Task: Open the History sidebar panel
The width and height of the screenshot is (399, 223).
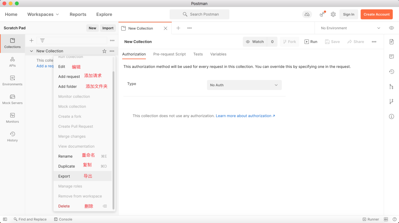Action: [13, 137]
